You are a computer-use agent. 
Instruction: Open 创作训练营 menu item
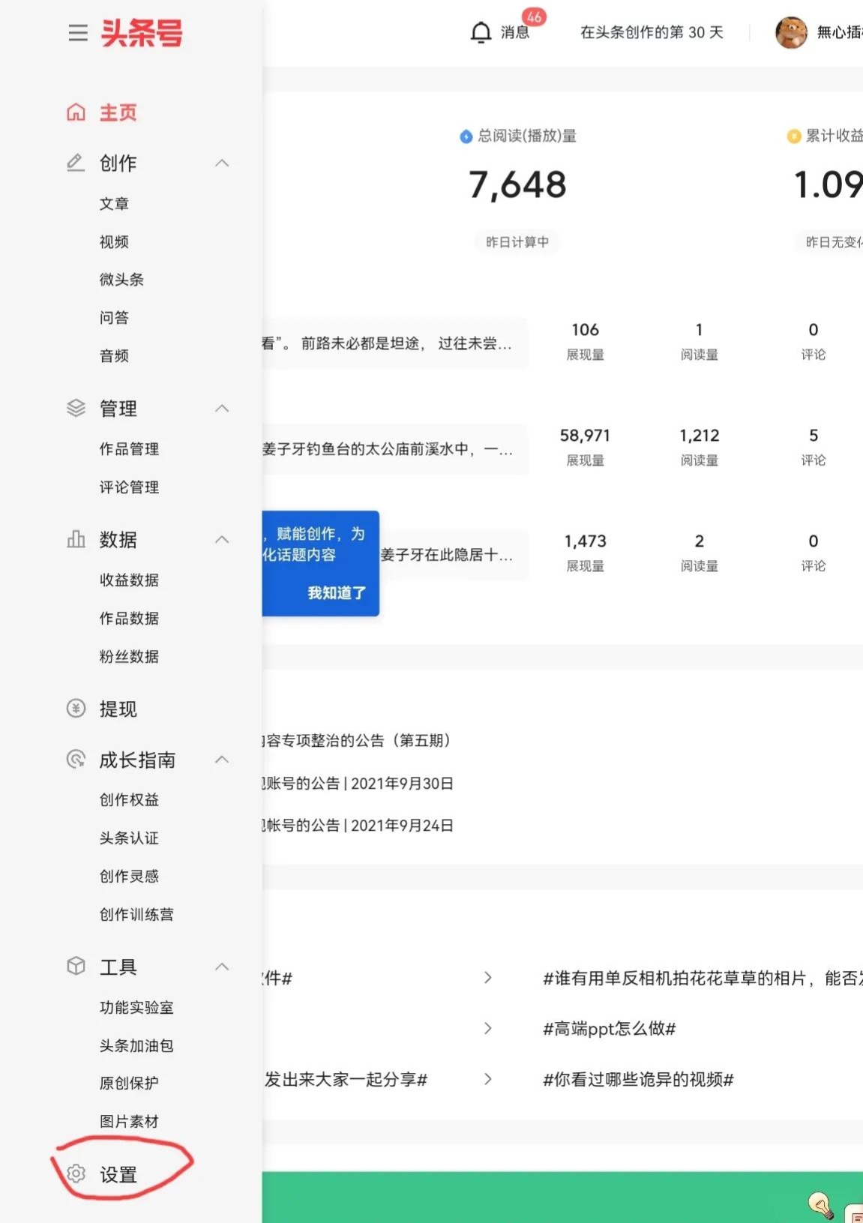tap(136, 915)
